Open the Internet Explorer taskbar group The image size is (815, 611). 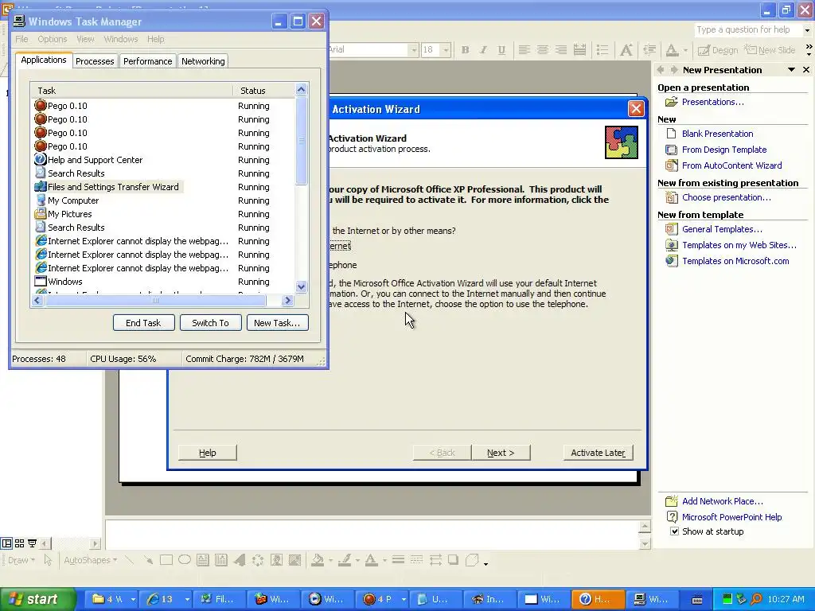tap(168, 599)
